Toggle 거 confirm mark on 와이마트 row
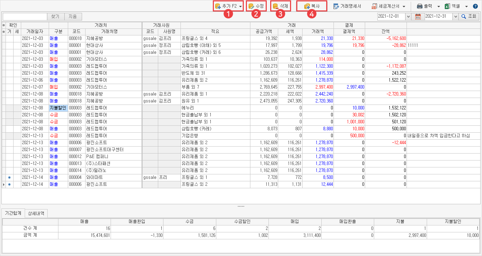This screenshot has width=482, height=256. pyautogui.click(x=9, y=177)
